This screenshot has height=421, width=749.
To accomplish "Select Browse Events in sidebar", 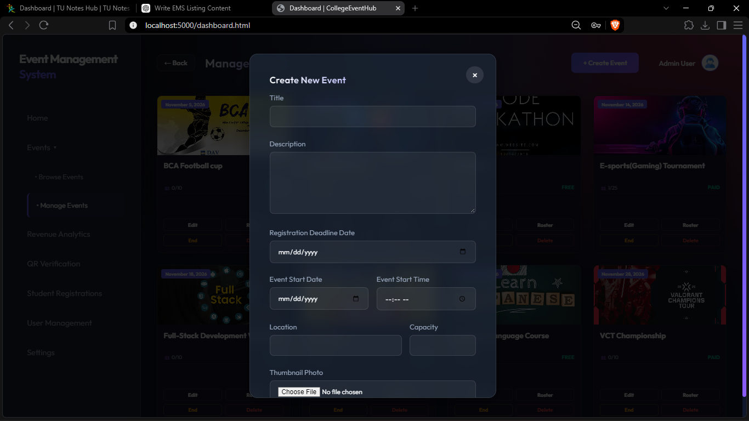I will click(59, 177).
